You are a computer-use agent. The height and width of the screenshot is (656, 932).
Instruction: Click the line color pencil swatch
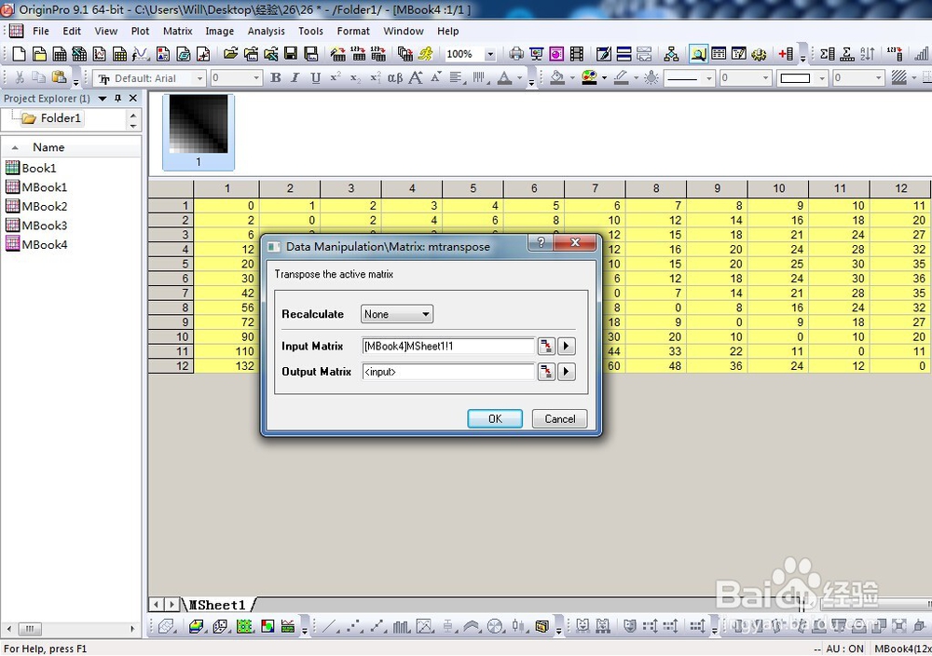[621, 78]
